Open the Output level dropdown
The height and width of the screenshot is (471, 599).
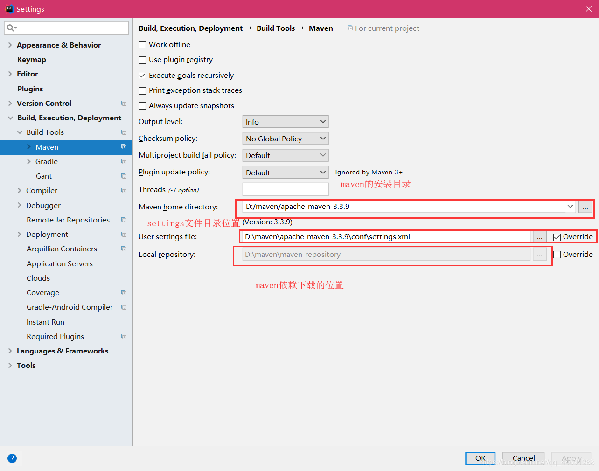click(286, 122)
